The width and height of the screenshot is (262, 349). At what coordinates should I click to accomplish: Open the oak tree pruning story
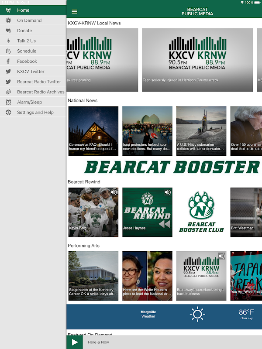(x=102, y=60)
